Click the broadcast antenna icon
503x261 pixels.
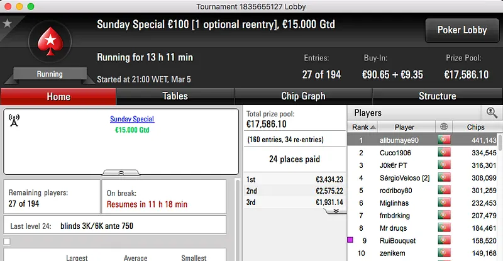14,120
